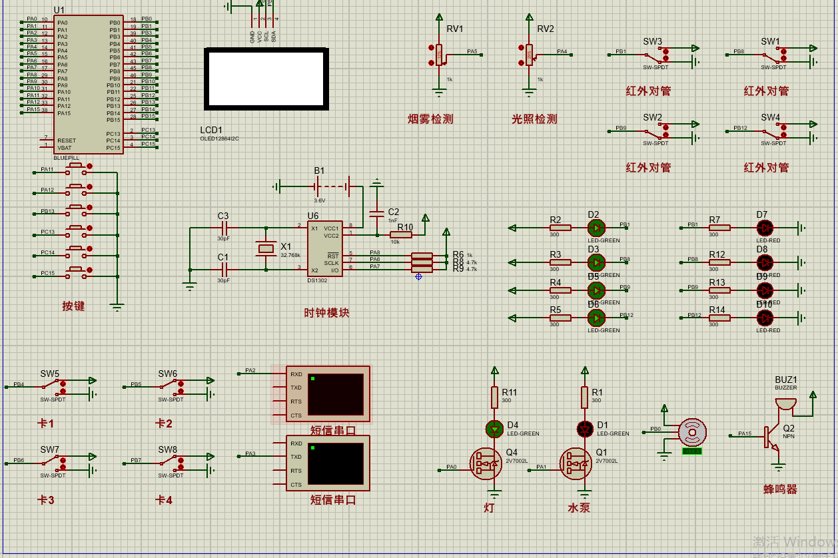Click the OLED display screen LCD1
Screen dimensions: 838x558
266,79
